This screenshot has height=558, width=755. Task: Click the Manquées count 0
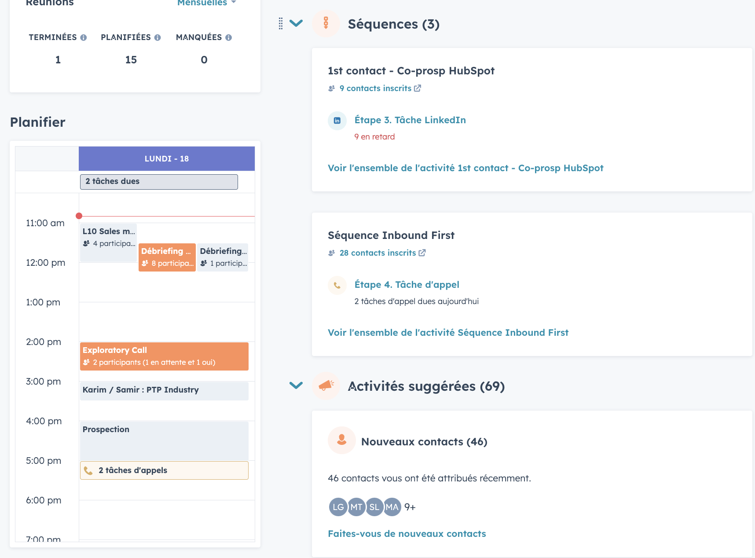pos(204,60)
